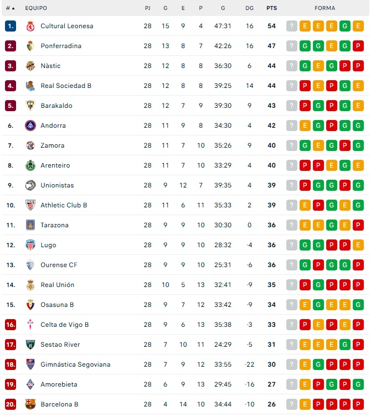The image size is (371, 417).
Task: Click the Athletic Club B crest
Action: click(x=30, y=205)
